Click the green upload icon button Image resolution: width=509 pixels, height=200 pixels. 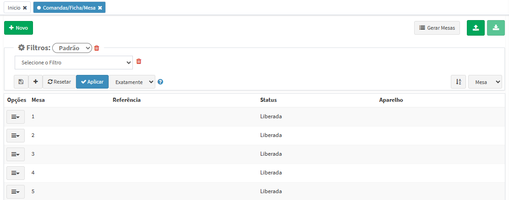pos(476,28)
